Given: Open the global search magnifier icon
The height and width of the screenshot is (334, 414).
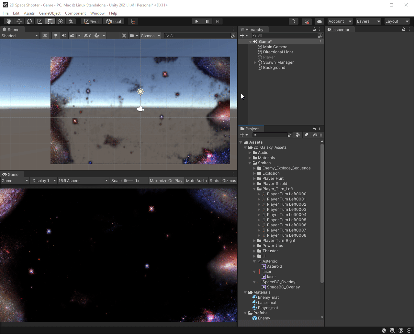Looking at the screenshot, I should coord(293,21).
